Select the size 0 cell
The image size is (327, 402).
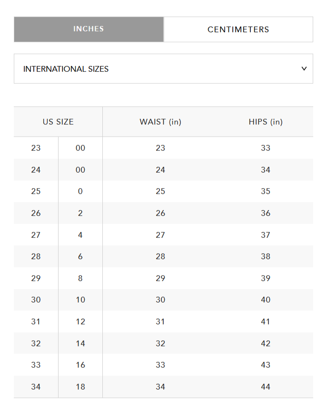(80, 191)
